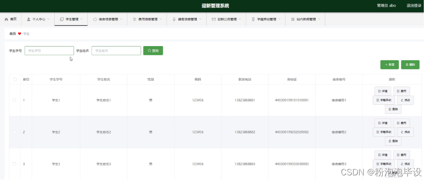Open 详情 for 学生2
The image size is (429, 181).
point(382,123)
